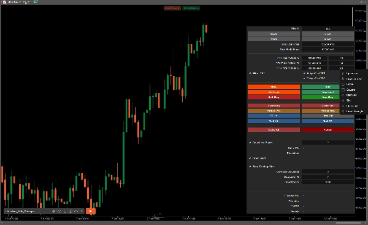Viewport: 368px width, 225px height.
Task: Toggle the Trail after TP2 checkbox
Action: click(304, 78)
